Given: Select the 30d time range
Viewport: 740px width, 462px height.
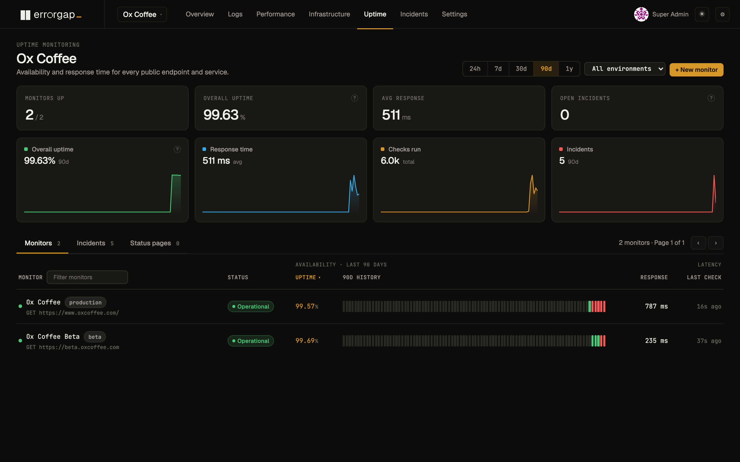Looking at the screenshot, I should [x=521, y=69].
